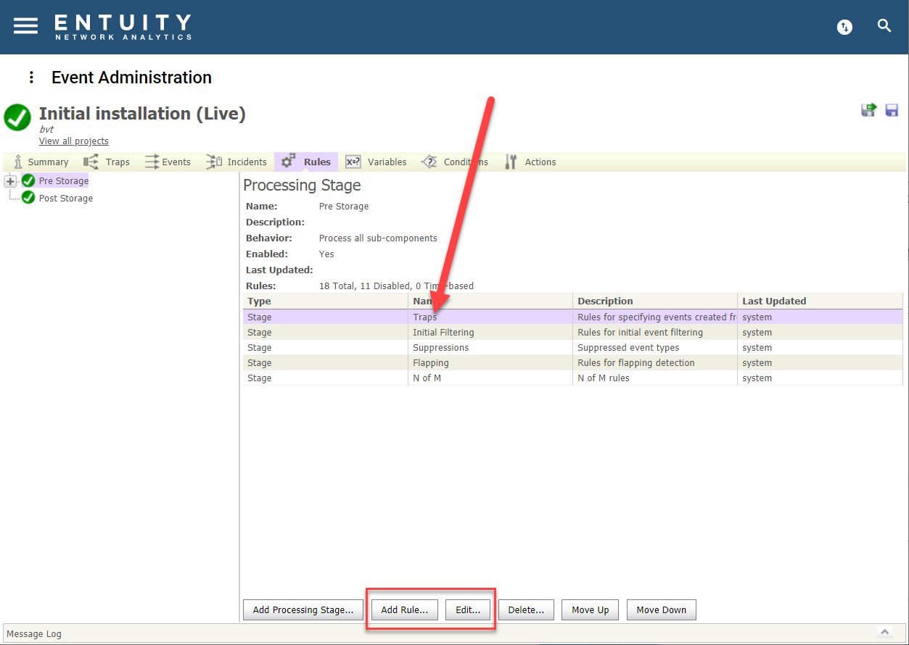Open the Actions tab
The image size is (909, 645).
(x=530, y=162)
